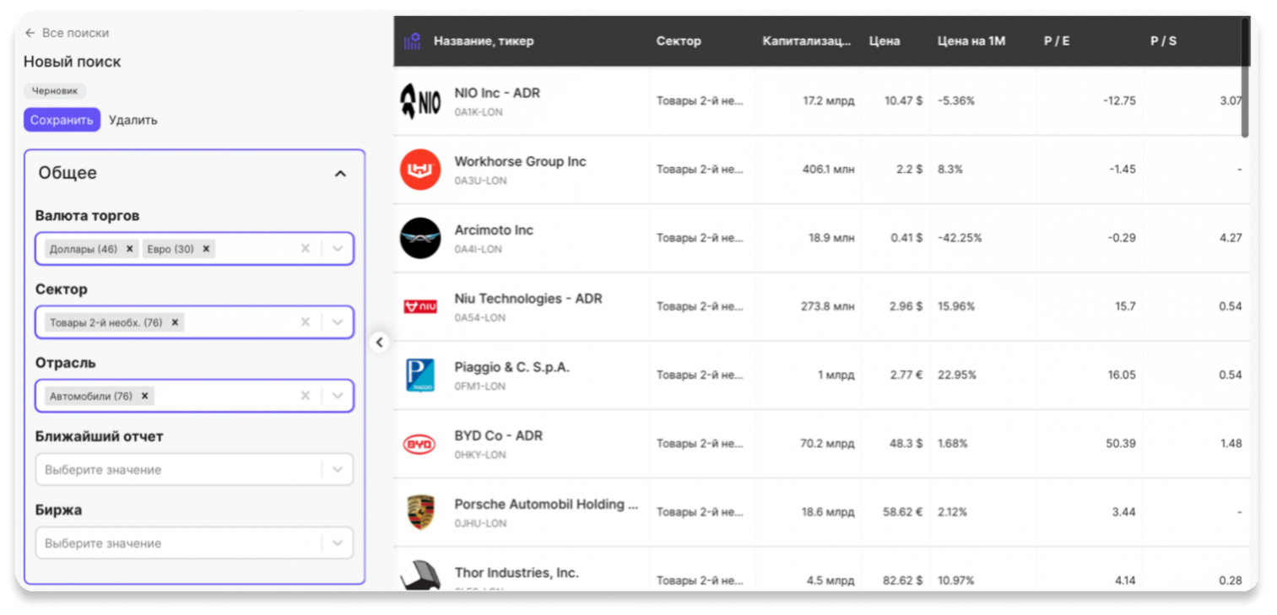
Task: Click the 0A1K-LON ticker text
Action: [x=479, y=112]
